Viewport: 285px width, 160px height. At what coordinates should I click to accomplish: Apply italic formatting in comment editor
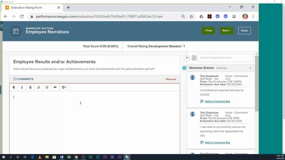click(22, 87)
